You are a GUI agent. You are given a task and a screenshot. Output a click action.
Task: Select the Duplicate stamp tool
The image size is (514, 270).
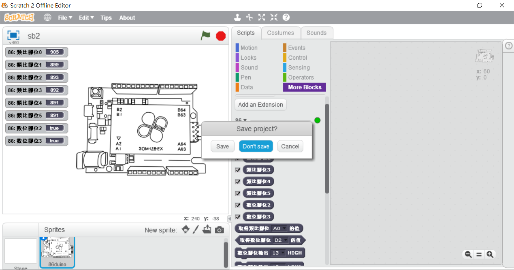[237, 17]
